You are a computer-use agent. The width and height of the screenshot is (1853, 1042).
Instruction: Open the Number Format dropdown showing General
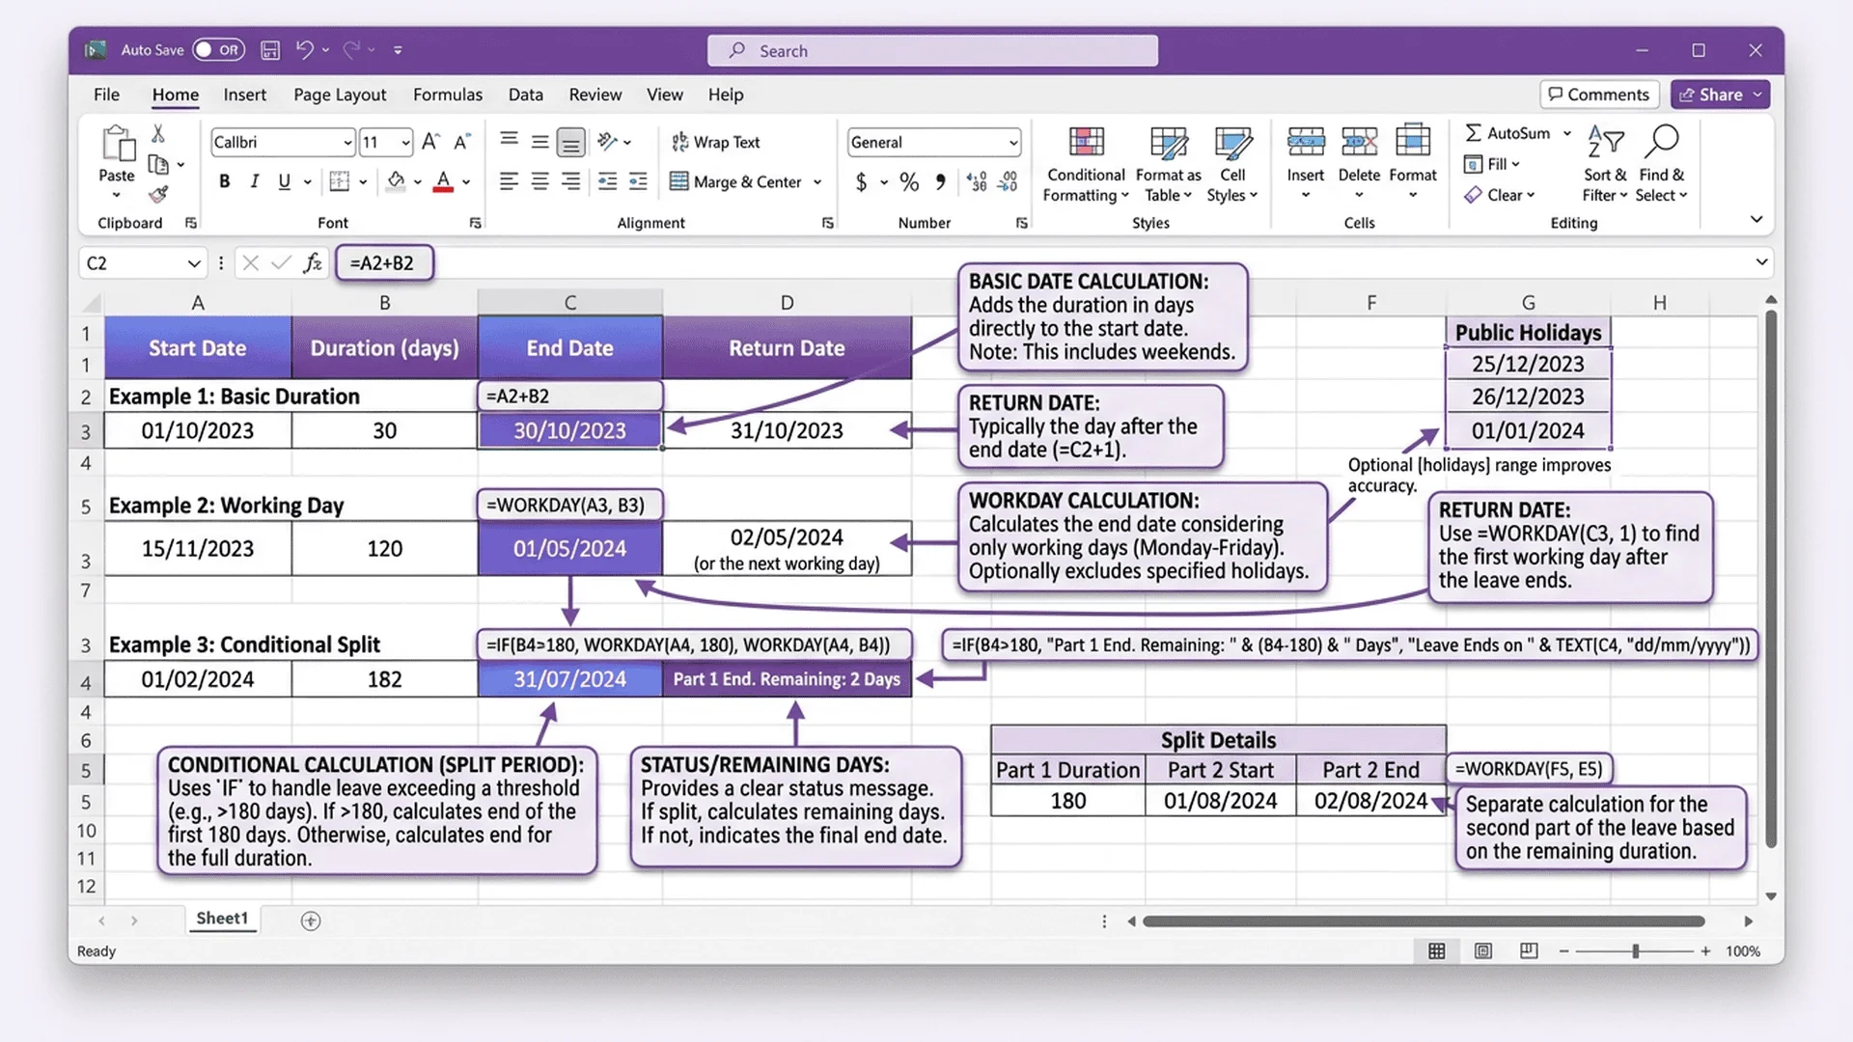click(932, 142)
